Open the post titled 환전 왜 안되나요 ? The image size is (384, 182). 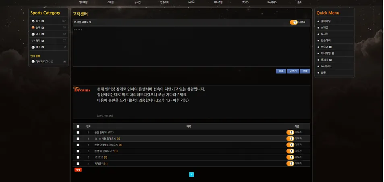click(x=104, y=151)
